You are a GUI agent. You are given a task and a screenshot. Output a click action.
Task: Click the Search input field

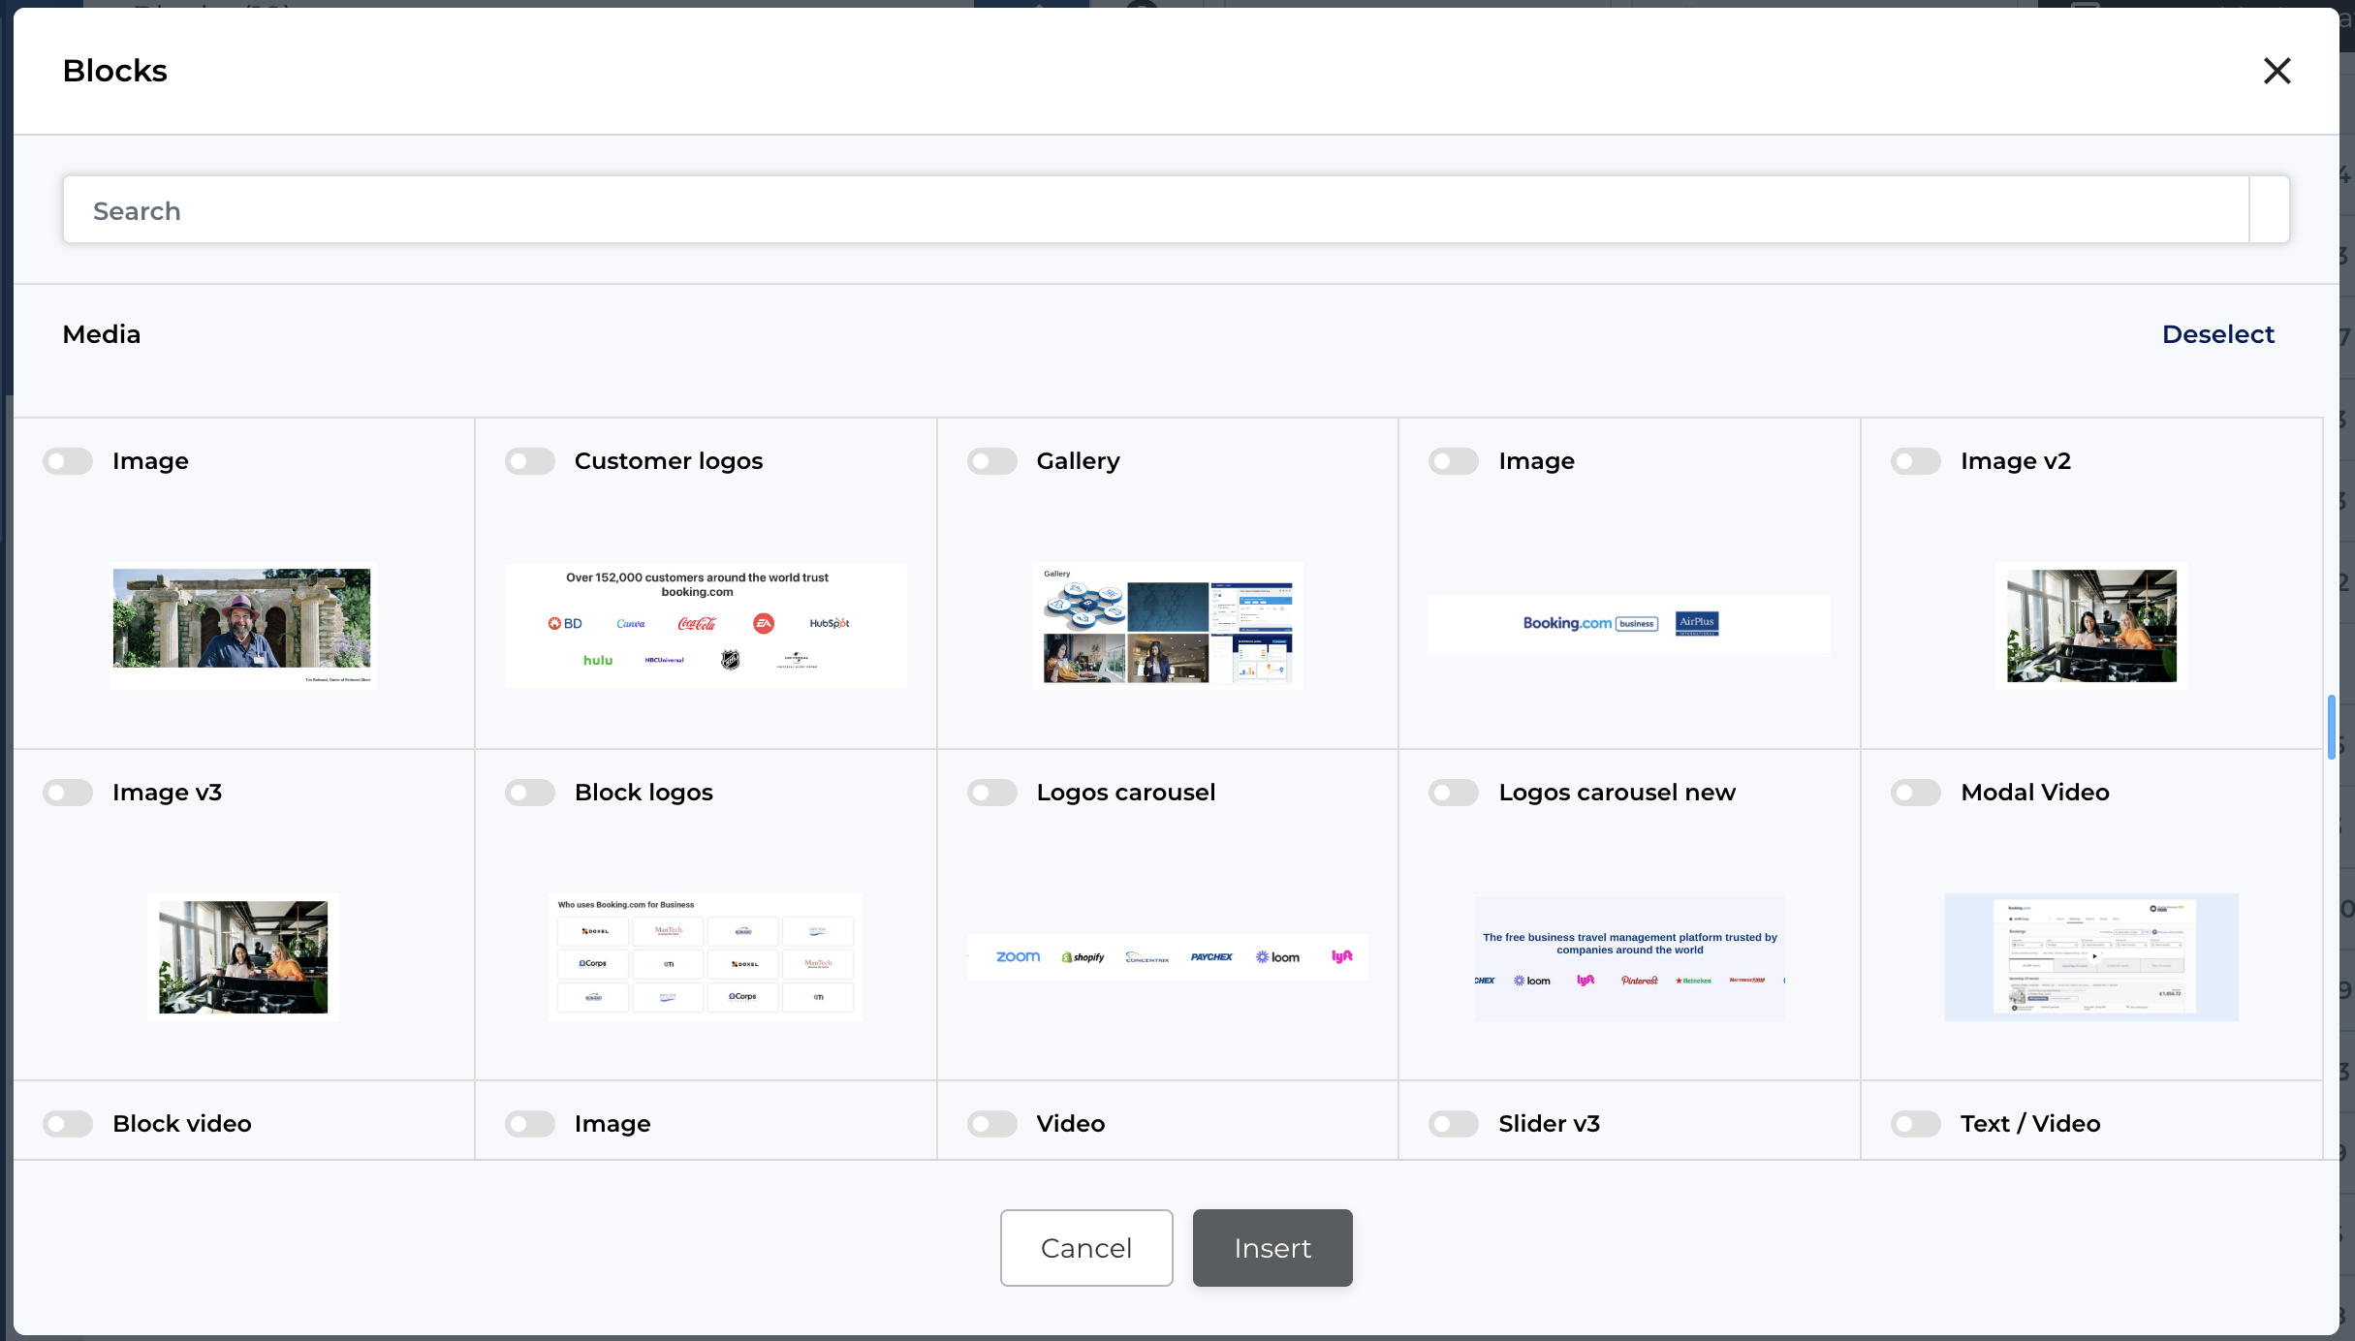click(x=1155, y=210)
